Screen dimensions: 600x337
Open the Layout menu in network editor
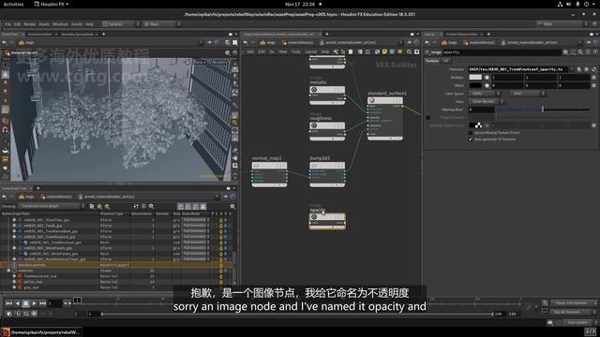tap(310, 51)
